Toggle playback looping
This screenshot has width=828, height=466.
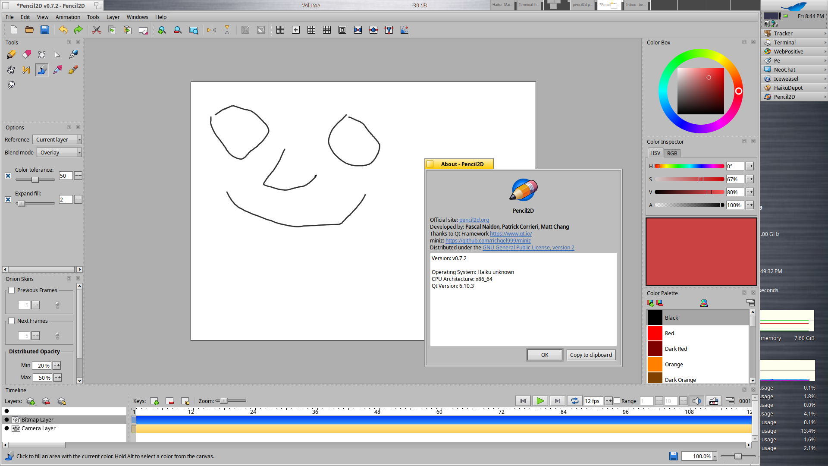(x=575, y=401)
